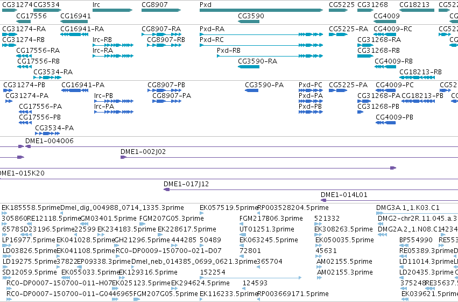Click protein CG17556-PA
The height and width of the screenshot is (302, 458).
pos(25,112)
